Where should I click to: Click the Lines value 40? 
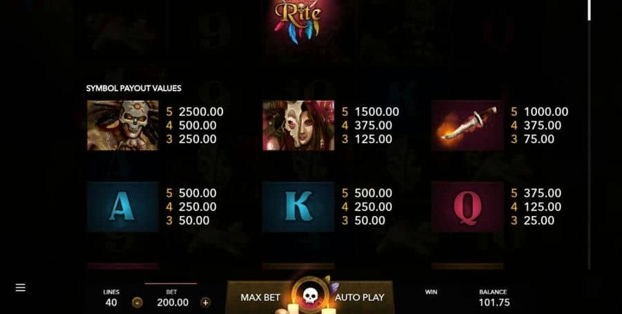pyautogui.click(x=111, y=302)
